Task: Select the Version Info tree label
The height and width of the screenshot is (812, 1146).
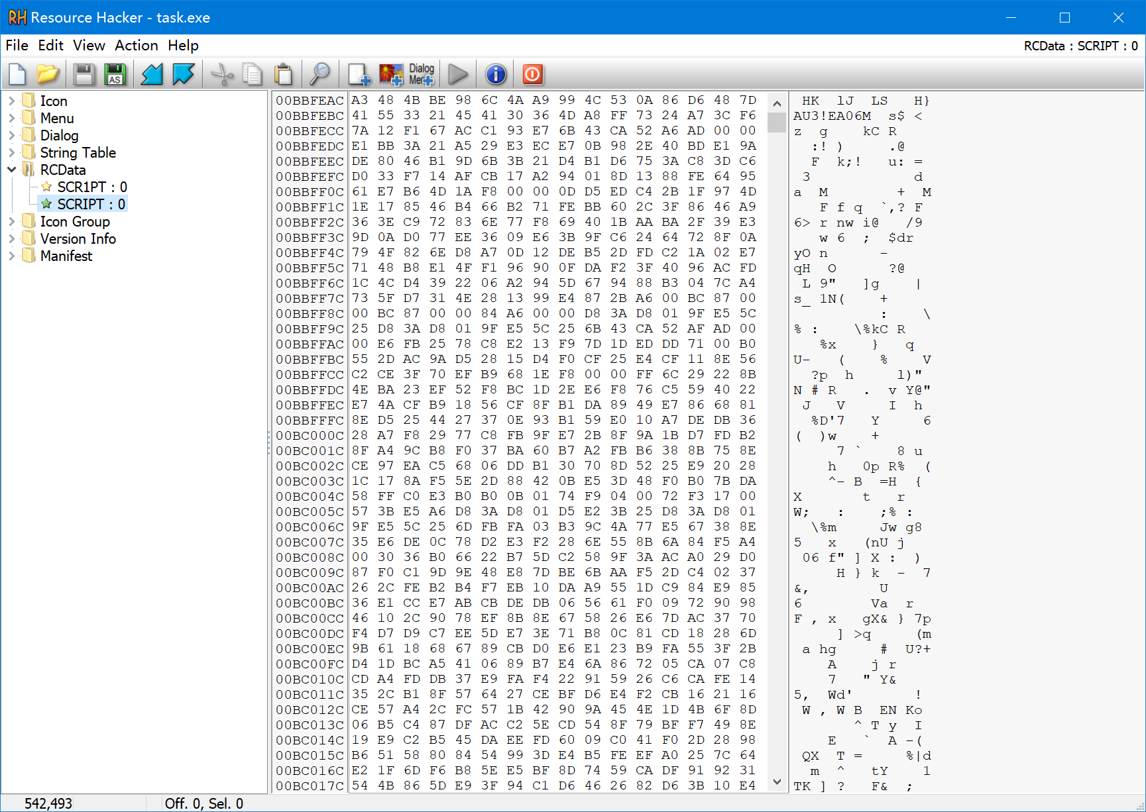Action: 78,238
